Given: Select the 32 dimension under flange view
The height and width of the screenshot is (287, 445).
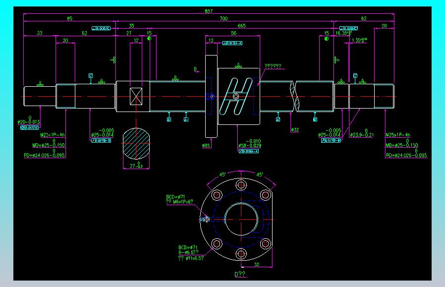Looking at the screenshot, I should coord(257,264).
